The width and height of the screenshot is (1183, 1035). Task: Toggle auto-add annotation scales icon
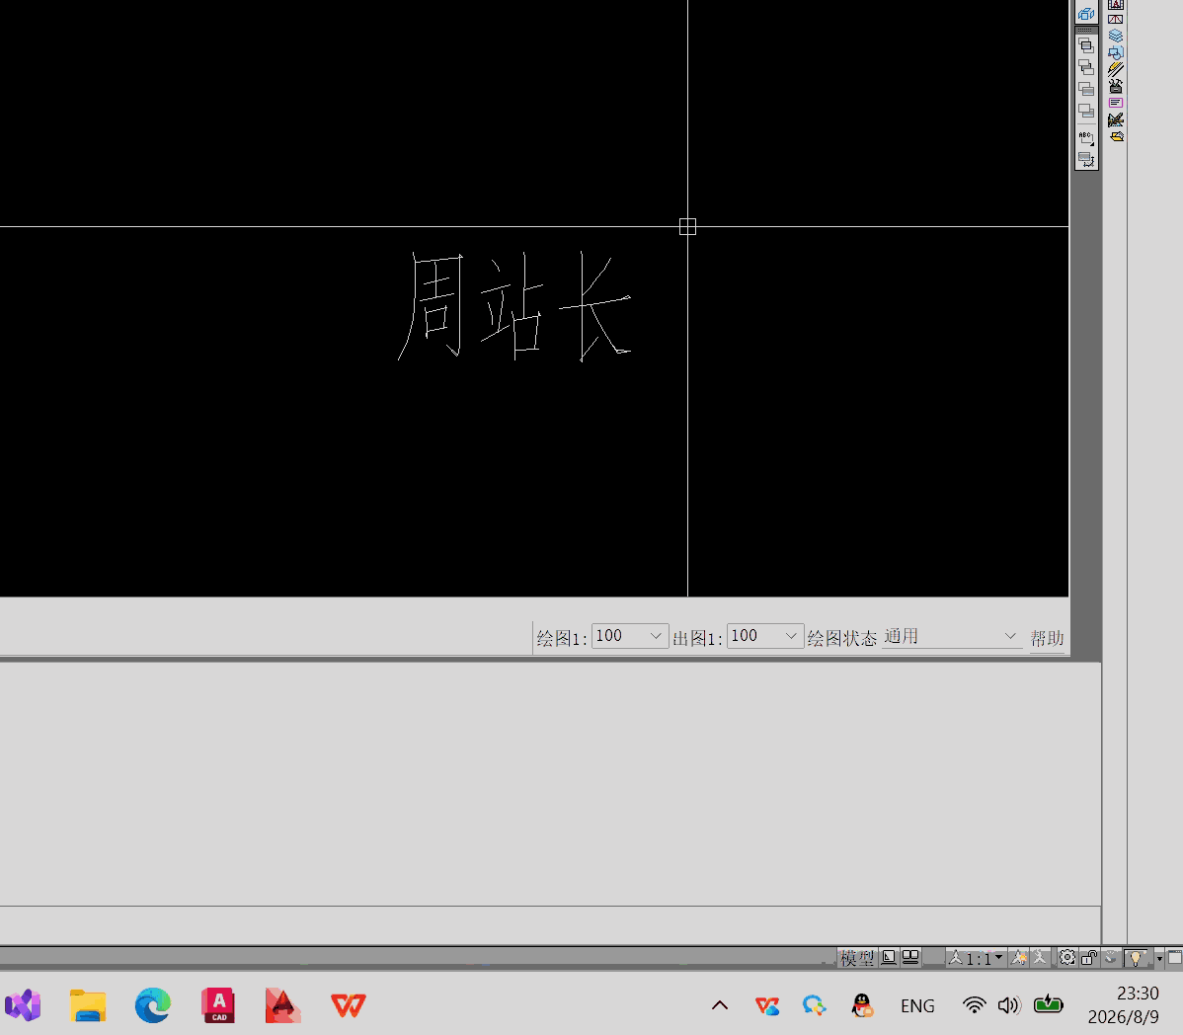tap(1040, 958)
